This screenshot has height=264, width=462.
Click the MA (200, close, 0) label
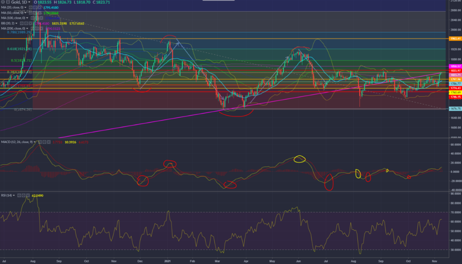pos(13,28)
